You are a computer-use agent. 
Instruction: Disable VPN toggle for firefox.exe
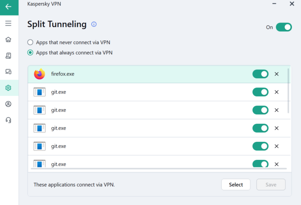pos(260,74)
